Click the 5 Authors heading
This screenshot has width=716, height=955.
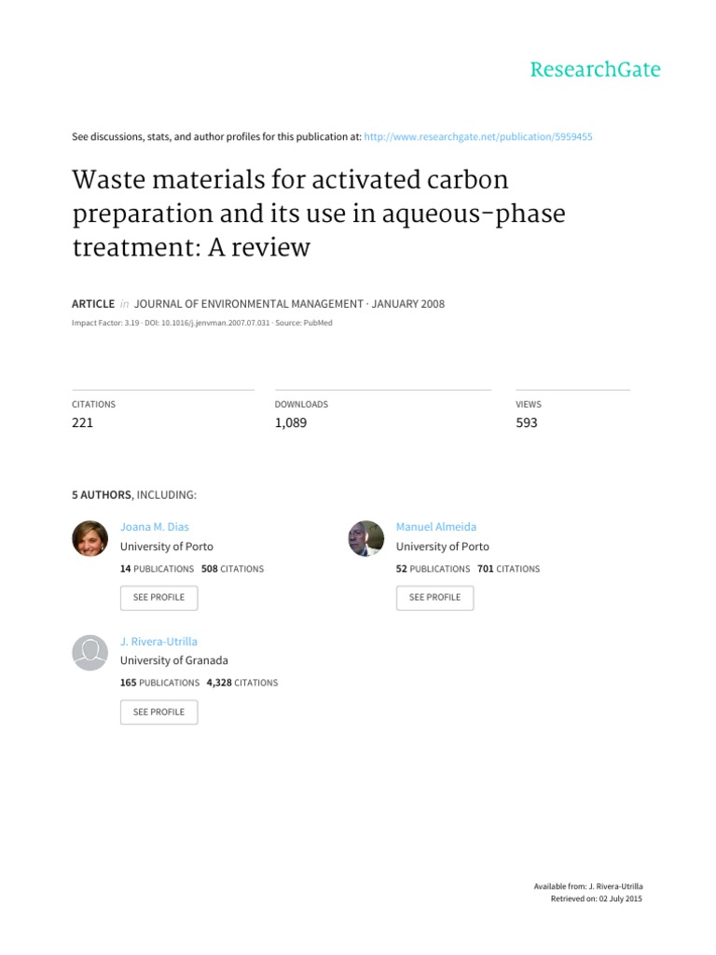click(x=134, y=495)
